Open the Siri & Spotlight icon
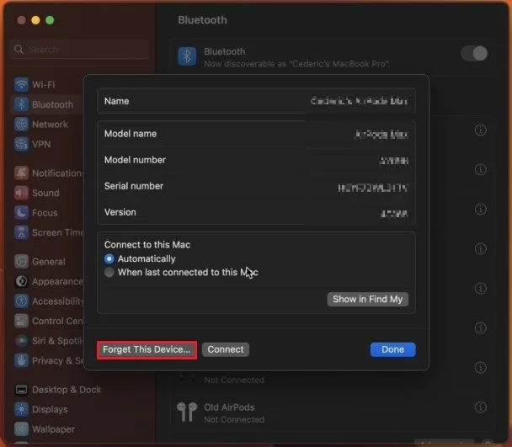Image resolution: width=512 pixels, height=447 pixels. (21, 341)
